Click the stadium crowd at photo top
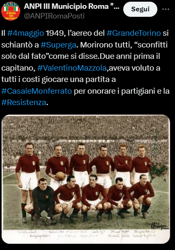This screenshot has width=175, height=250. point(85,127)
